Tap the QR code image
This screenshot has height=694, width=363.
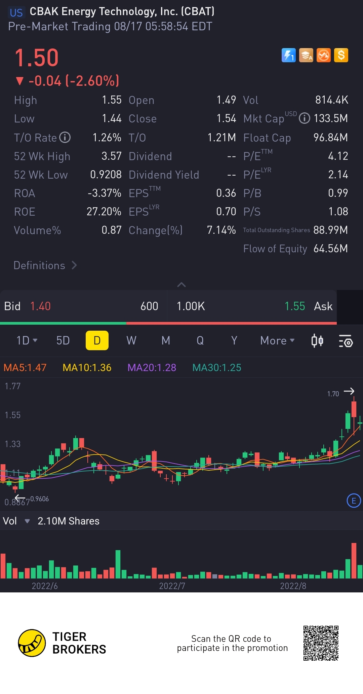tap(321, 643)
